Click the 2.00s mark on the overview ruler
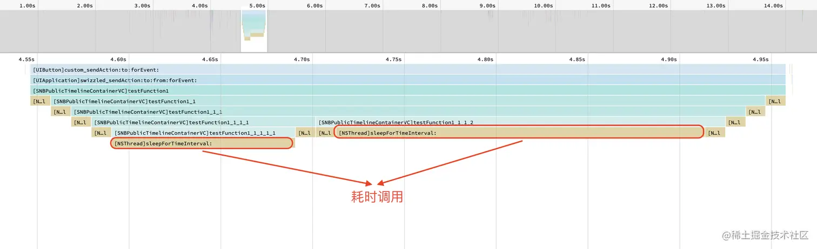 [x=85, y=5]
